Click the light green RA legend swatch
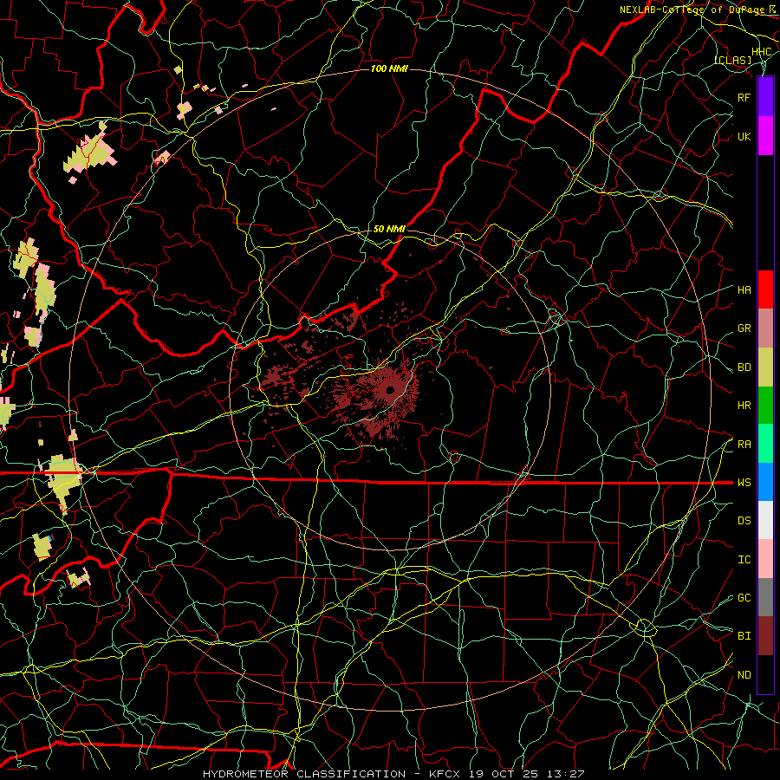 [765, 444]
